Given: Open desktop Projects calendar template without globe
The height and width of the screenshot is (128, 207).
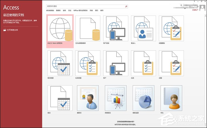Looking at the screenshot, I should click(x=60, y=98).
